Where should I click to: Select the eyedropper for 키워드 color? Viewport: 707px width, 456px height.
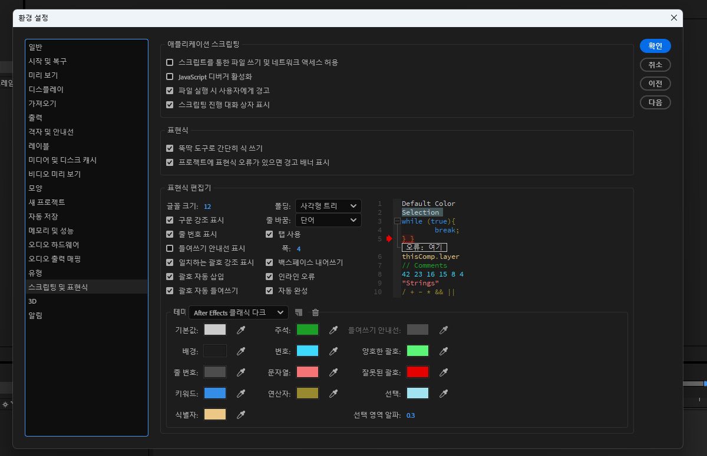tap(241, 394)
